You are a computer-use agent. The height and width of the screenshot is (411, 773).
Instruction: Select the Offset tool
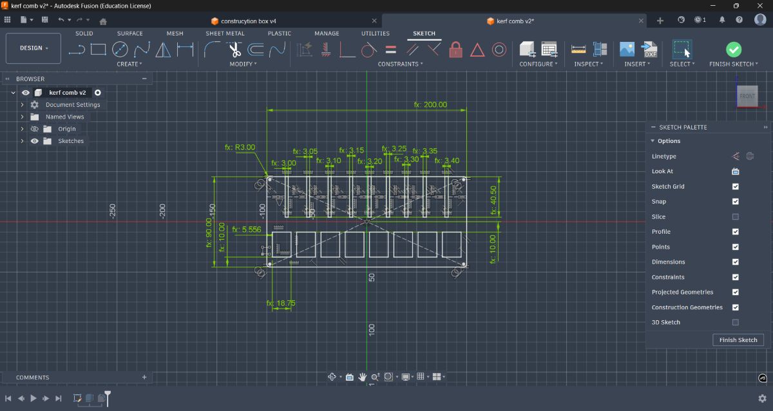(255, 50)
